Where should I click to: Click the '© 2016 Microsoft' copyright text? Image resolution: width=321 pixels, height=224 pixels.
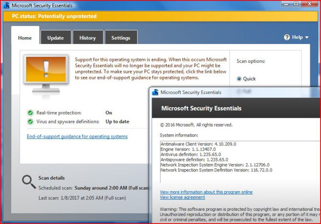196,125
